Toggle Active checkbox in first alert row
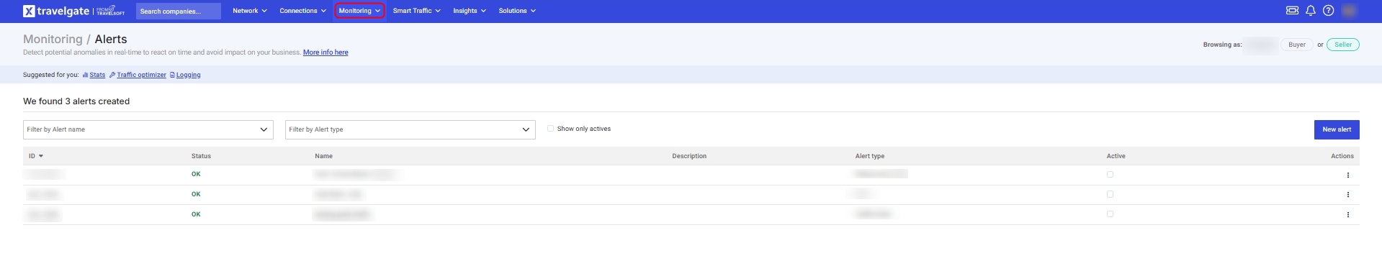Screen dimensions: 1382x261 tap(1110, 174)
